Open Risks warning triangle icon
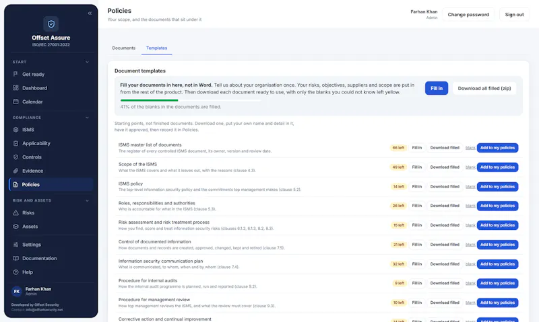The width and height of the screenshot is (539, 322). click(15, 212)
